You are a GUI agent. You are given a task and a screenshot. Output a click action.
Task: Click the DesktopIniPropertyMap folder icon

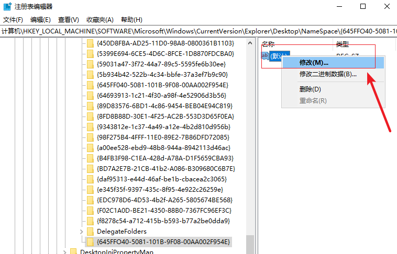(x=73, y=251)
